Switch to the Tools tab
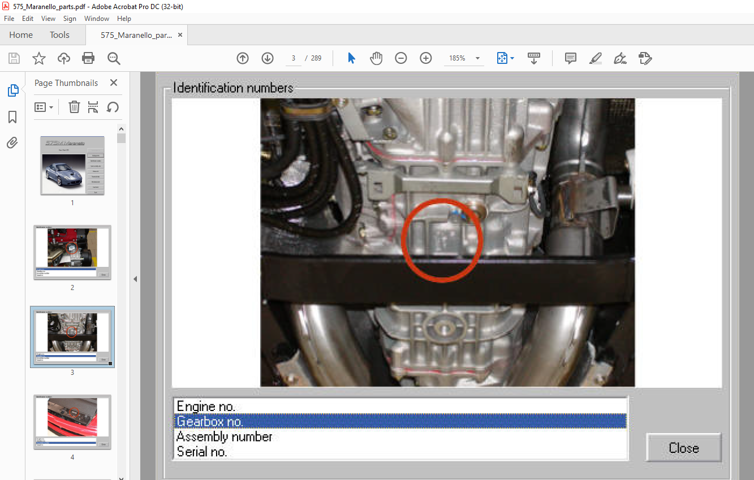 point(59,35)
